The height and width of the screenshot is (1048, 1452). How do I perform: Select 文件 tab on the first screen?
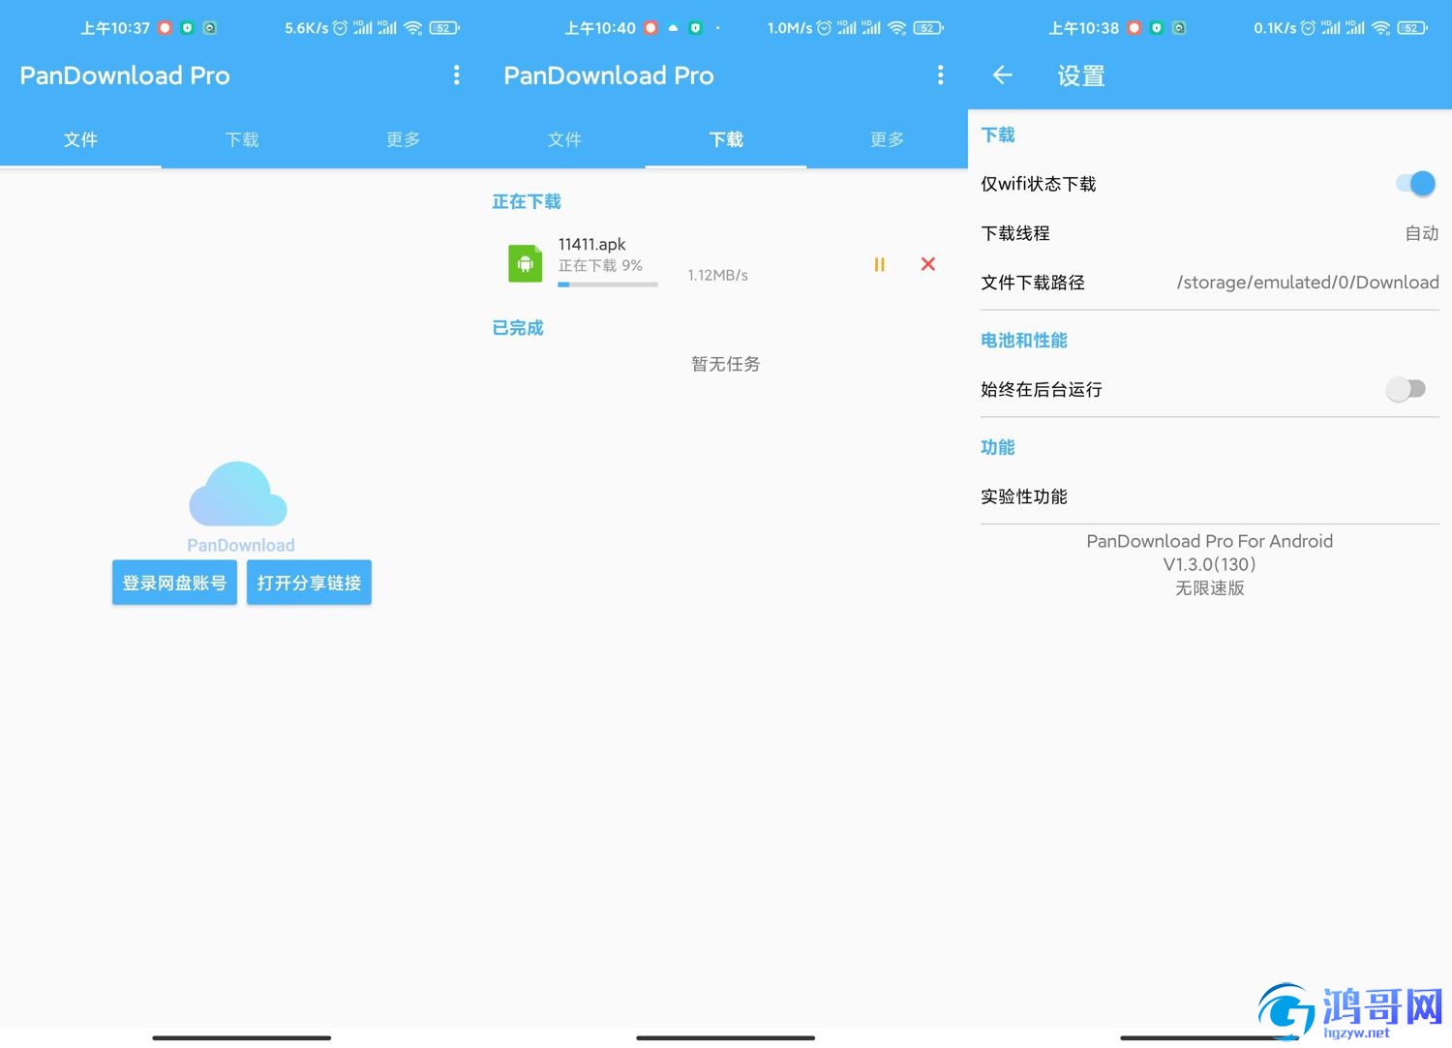[x=80, y=139]
